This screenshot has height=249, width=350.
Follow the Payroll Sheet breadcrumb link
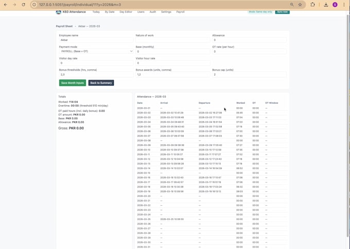pyautogui.click(x=64, y=26)
